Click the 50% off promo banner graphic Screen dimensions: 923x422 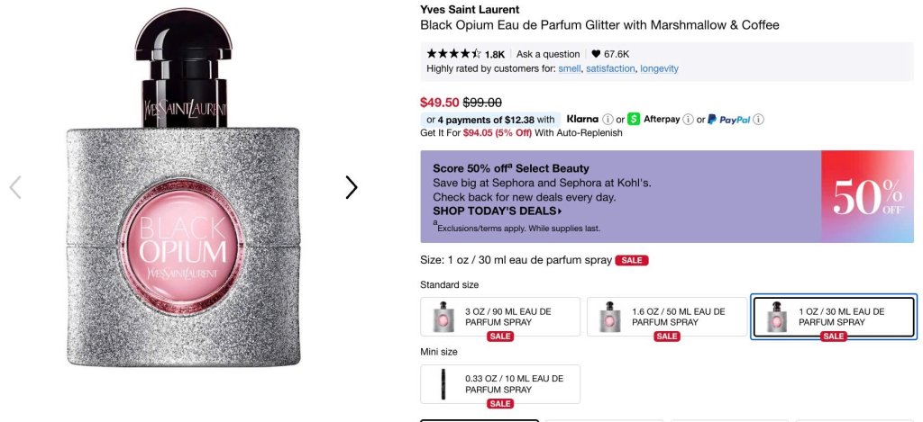click(x=867, y=196)
